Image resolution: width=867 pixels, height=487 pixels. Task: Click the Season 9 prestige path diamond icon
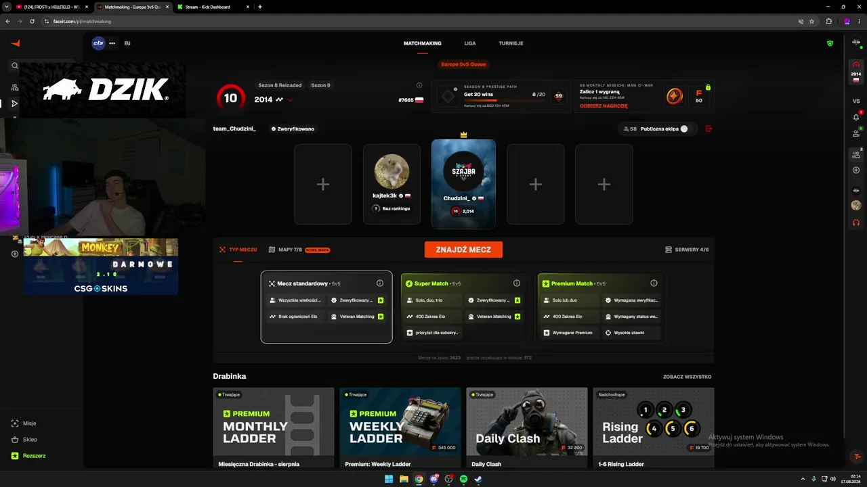[x=448, y=96]
